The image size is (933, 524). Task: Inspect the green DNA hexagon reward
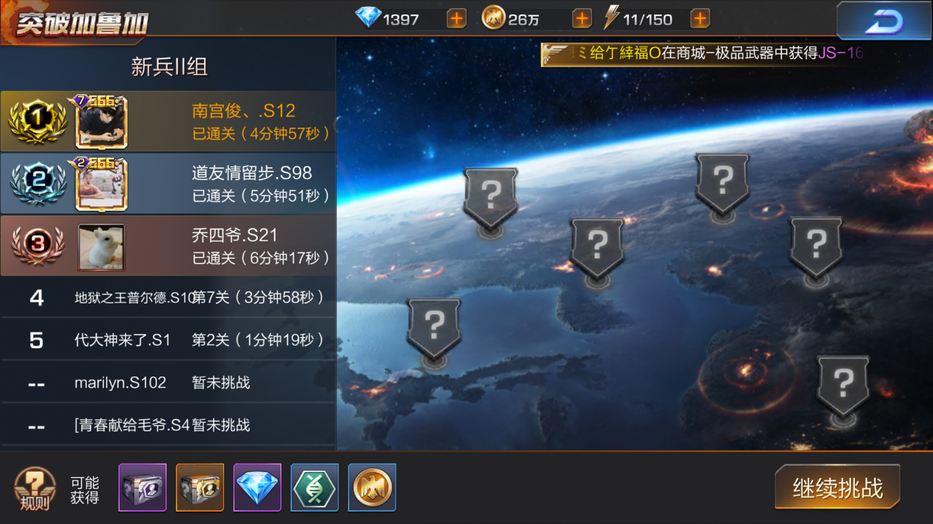[315, 487]
